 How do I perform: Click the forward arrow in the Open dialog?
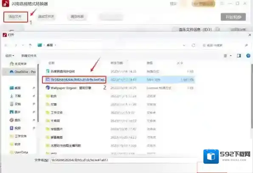(16, 45)
